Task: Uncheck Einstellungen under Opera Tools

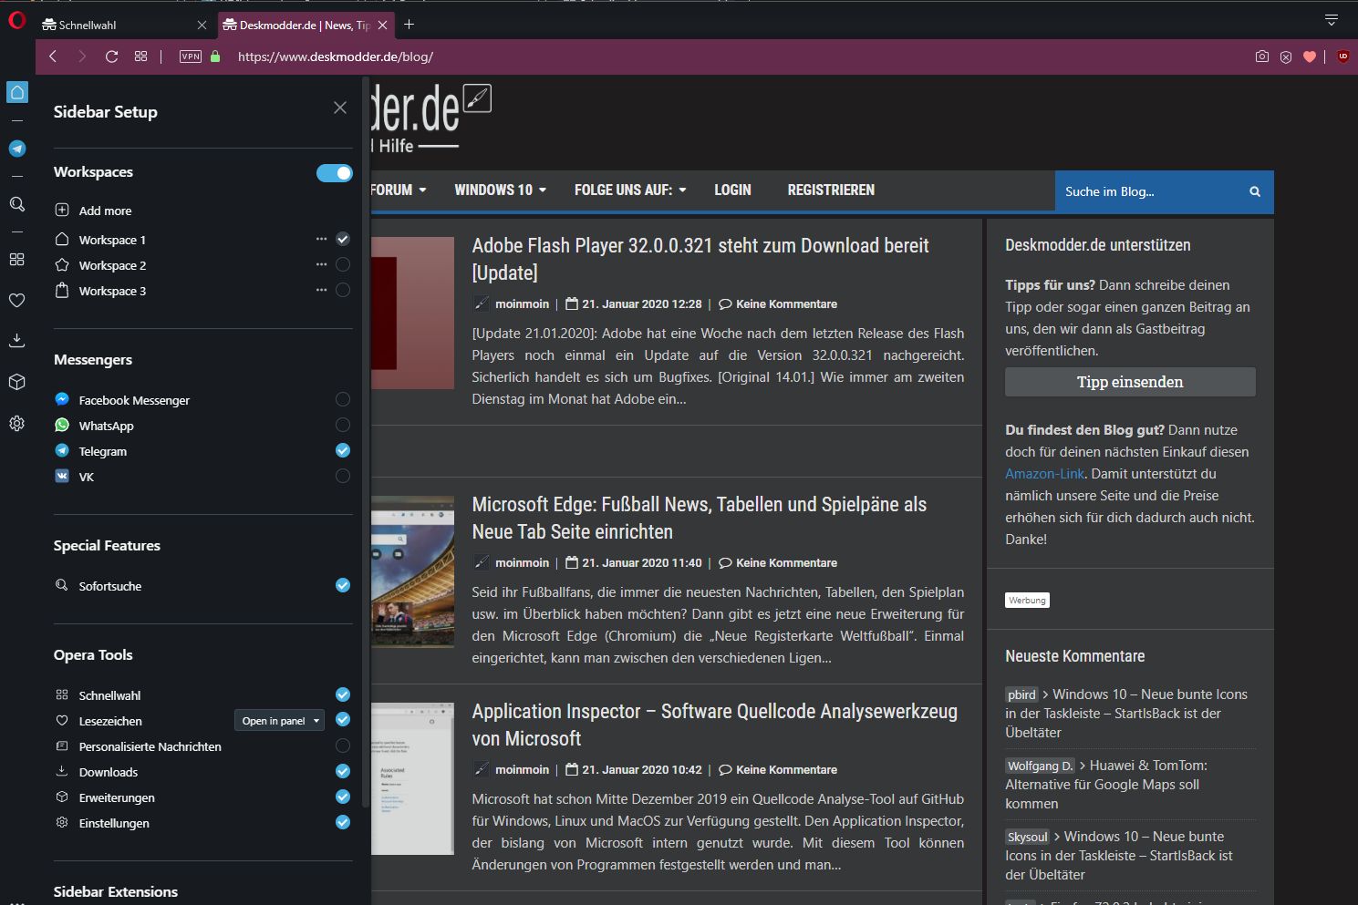Action: (343, 822)
